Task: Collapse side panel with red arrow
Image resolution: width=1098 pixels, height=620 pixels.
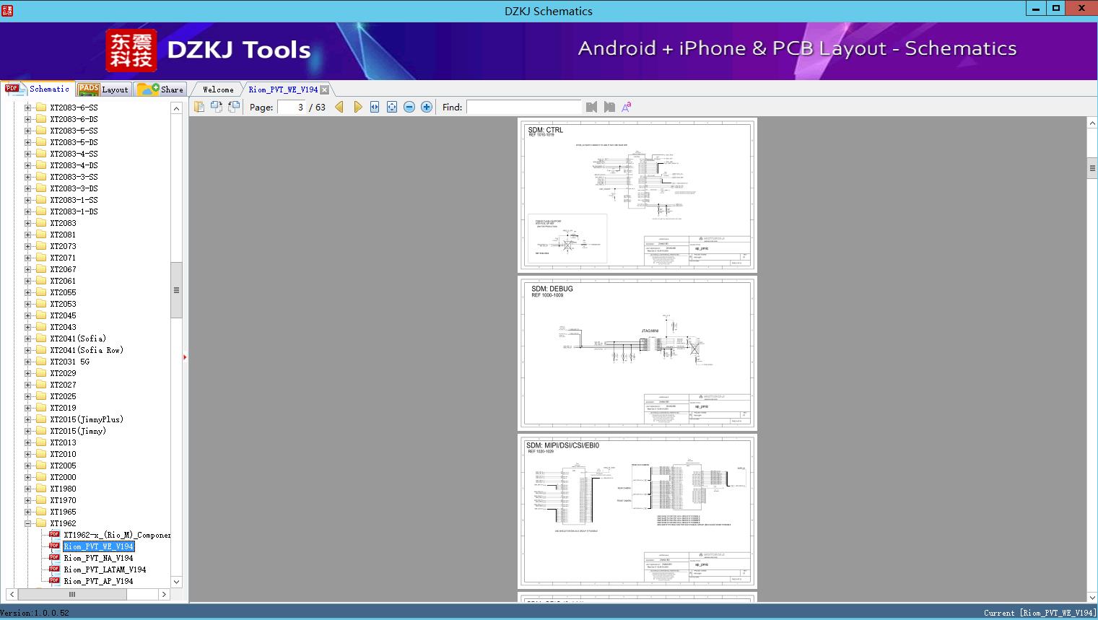Action: [185, 357]
